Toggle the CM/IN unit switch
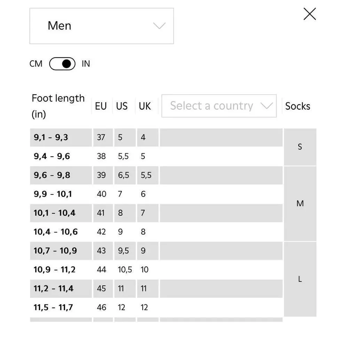The width and height of the screenshot is (348, 348). click(x=62, y=64)
